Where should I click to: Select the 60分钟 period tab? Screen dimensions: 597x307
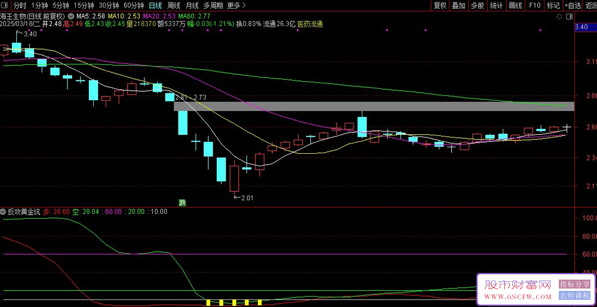[134, 5]
